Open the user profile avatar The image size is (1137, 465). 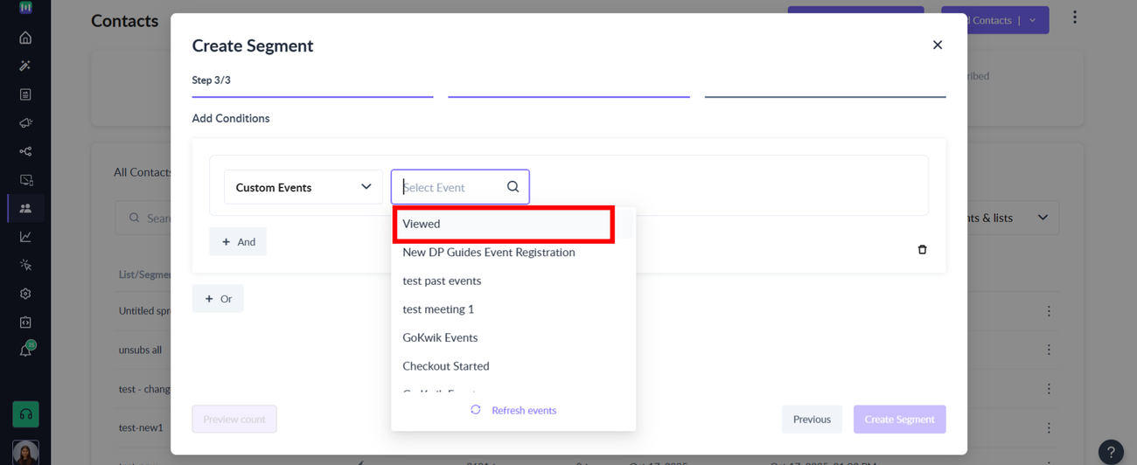tap(25, 452)
